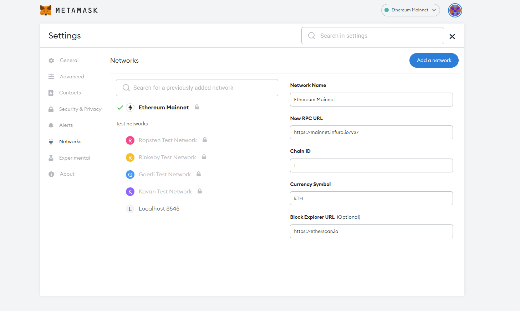Open the Experimental settings tab
520x311 pixels.
click(x=75, y=158)
